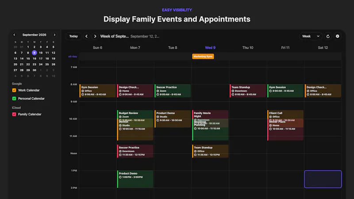This screenshot has height=199, width=354.
Task: Show the previous week
Action: coord(86,36)
